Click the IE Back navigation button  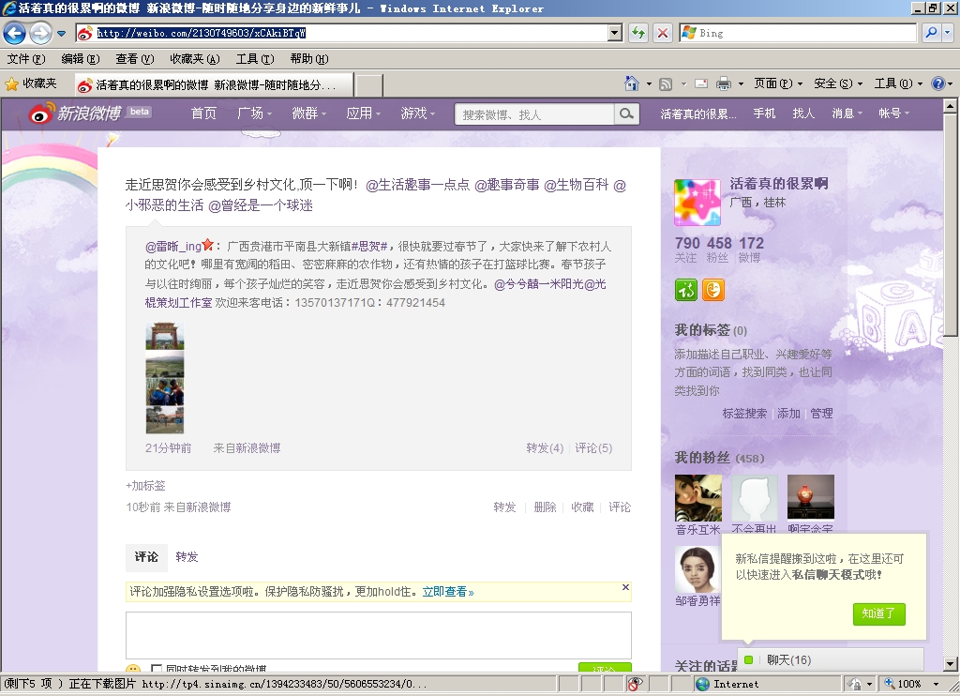(14, 33)
